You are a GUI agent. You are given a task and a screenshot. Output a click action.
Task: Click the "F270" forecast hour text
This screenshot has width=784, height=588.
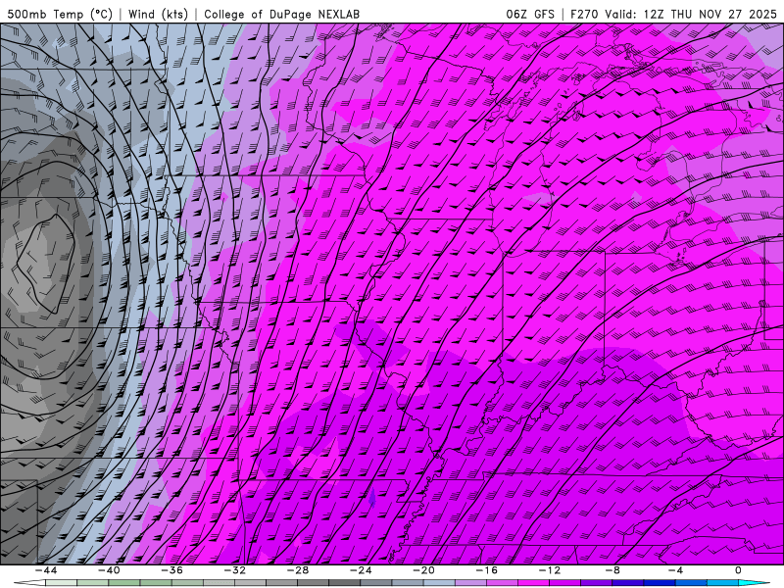point(584,15)
